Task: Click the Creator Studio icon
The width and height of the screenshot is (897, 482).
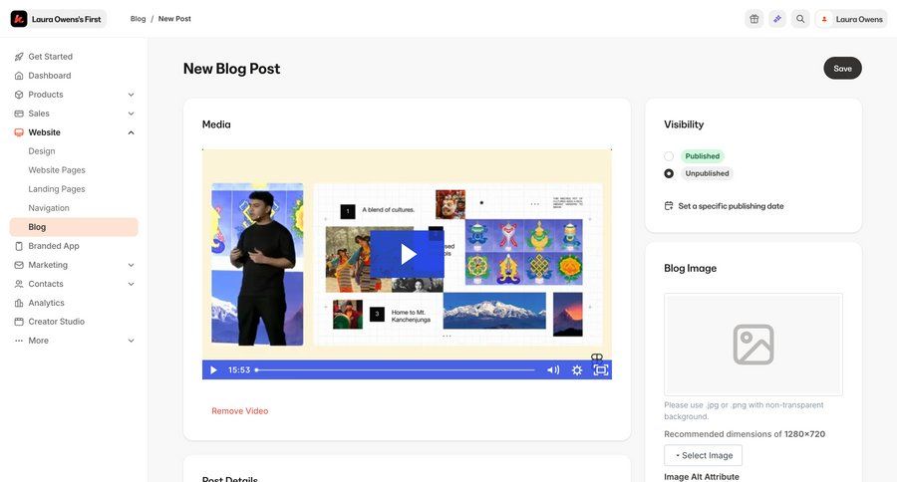Action: click(x=19, y=322)
